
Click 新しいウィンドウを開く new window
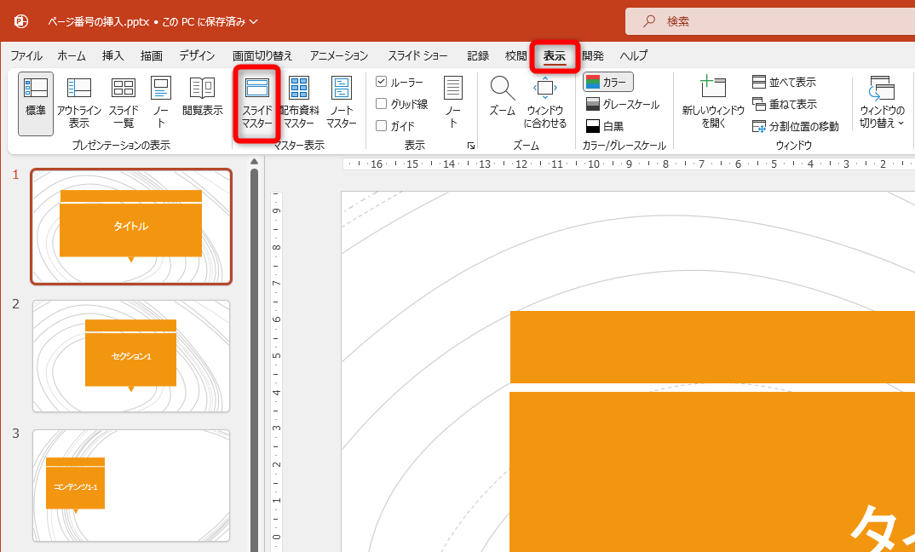coord(713,103)
